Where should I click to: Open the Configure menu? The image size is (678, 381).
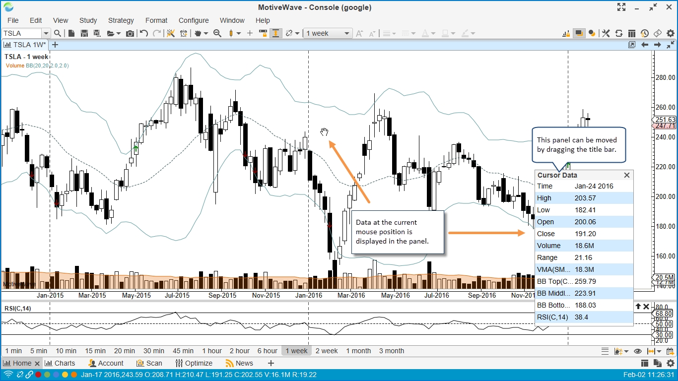click(194, 20)
